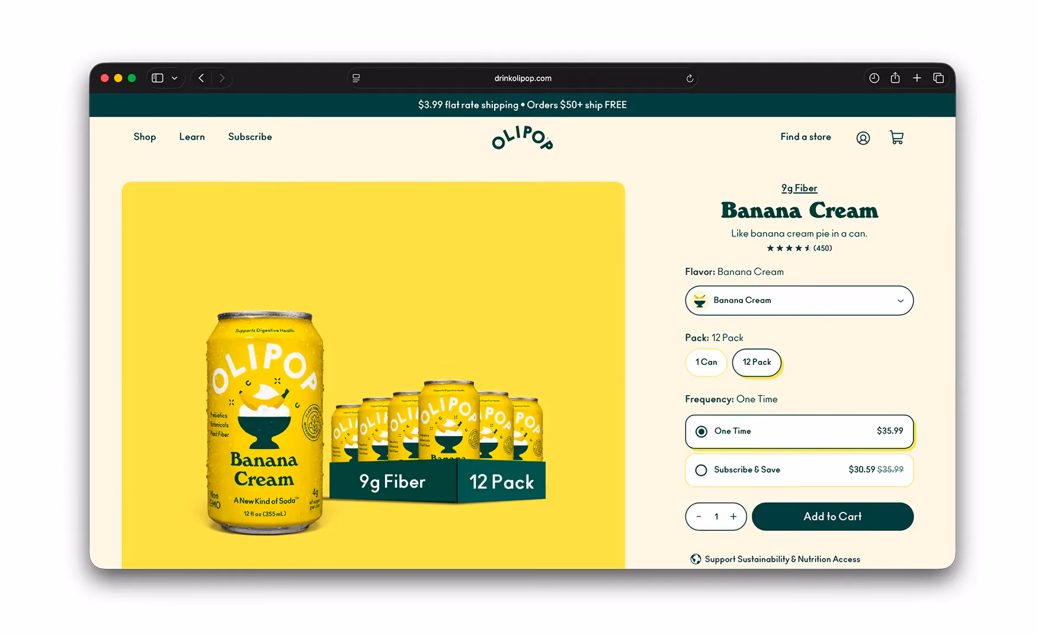
Task: Click the "Pack: 12 Pack" label
Action: click(x=714, y=338)
